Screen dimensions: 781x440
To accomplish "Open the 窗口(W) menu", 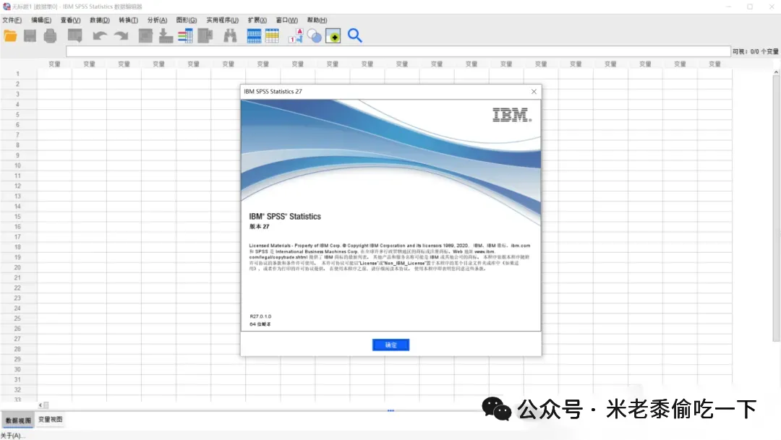I will (x=287, y=20).
